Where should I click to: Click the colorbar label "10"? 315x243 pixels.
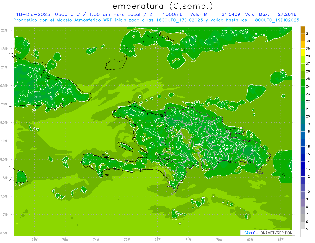pyautogui.click(x=308, y=192)
